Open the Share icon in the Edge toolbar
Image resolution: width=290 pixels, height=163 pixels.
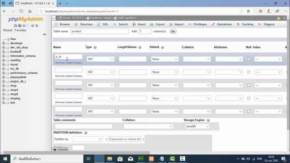[277, 11]
